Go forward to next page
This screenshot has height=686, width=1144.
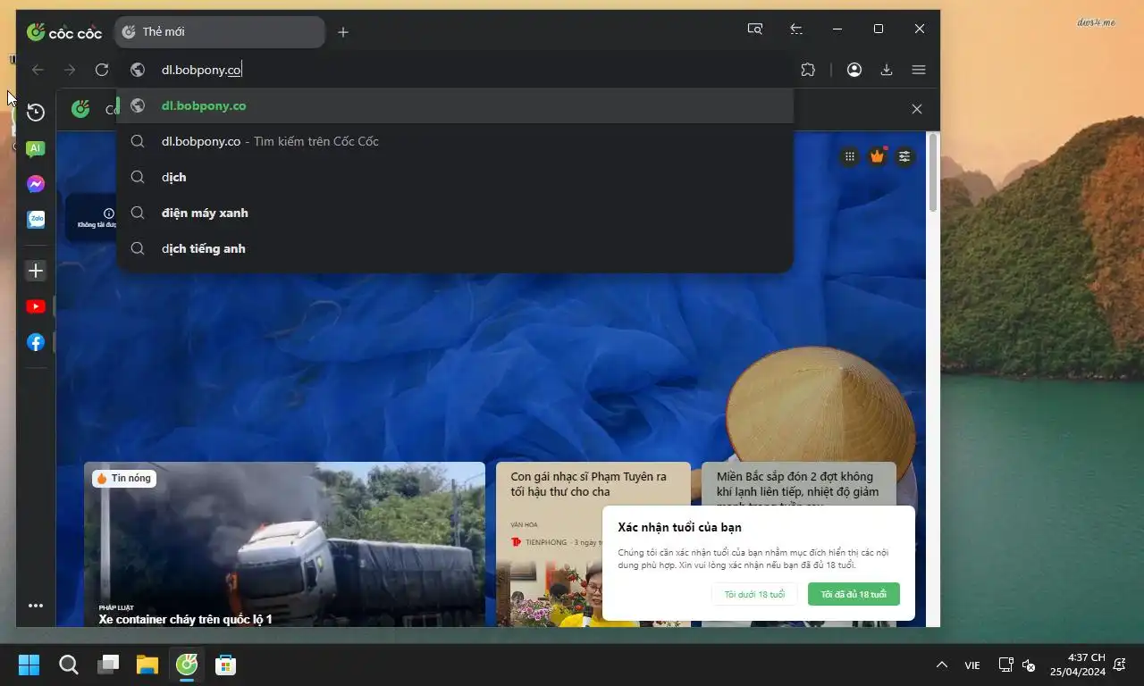click(70, 70)
